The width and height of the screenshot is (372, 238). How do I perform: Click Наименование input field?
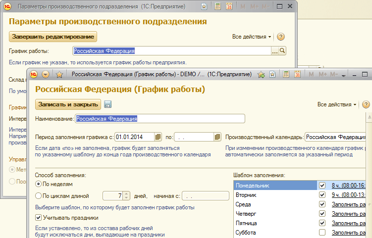tap(160, 119)
